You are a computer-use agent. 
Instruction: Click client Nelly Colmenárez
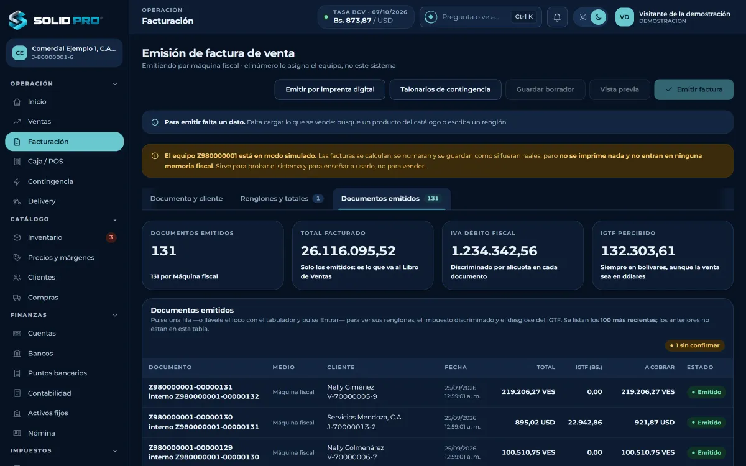356,448
